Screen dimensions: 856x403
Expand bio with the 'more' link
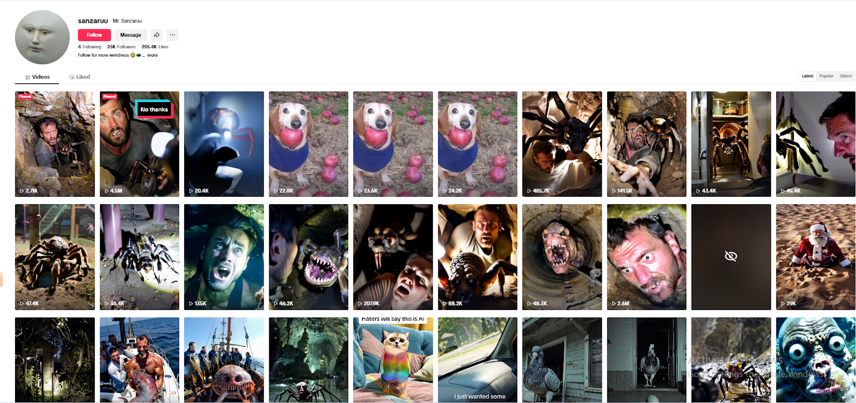(152, 55)
